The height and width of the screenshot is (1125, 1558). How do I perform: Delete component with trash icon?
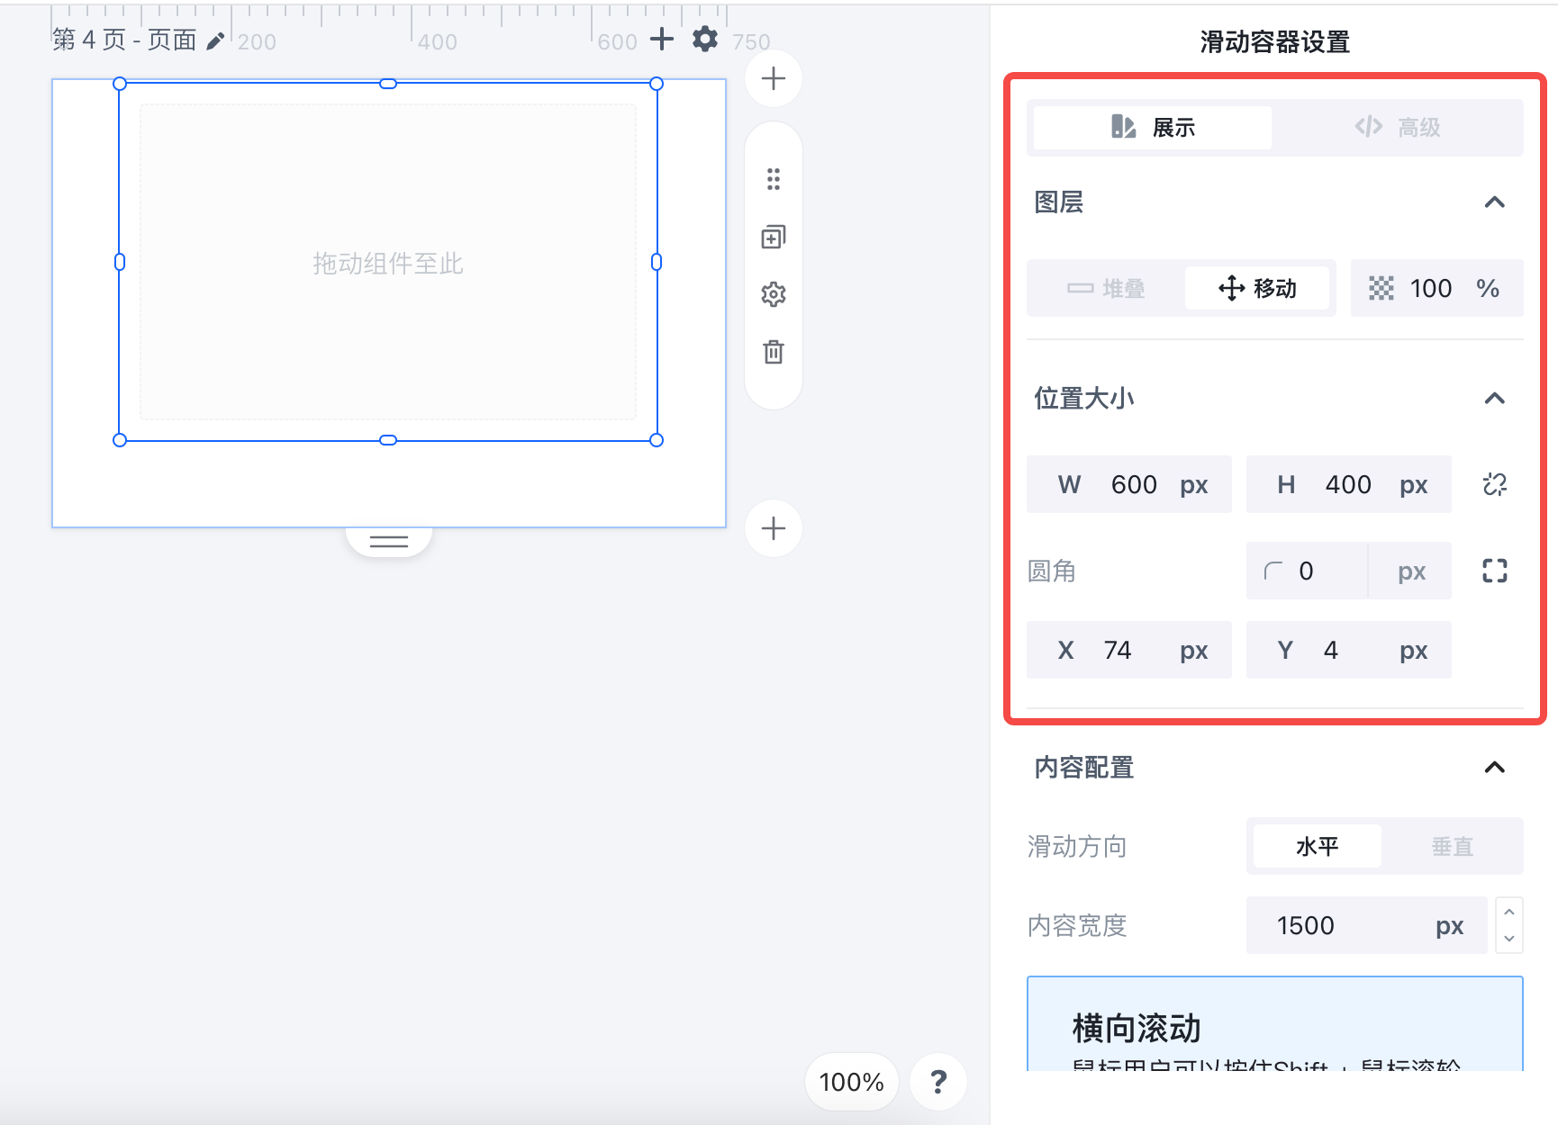774,352
